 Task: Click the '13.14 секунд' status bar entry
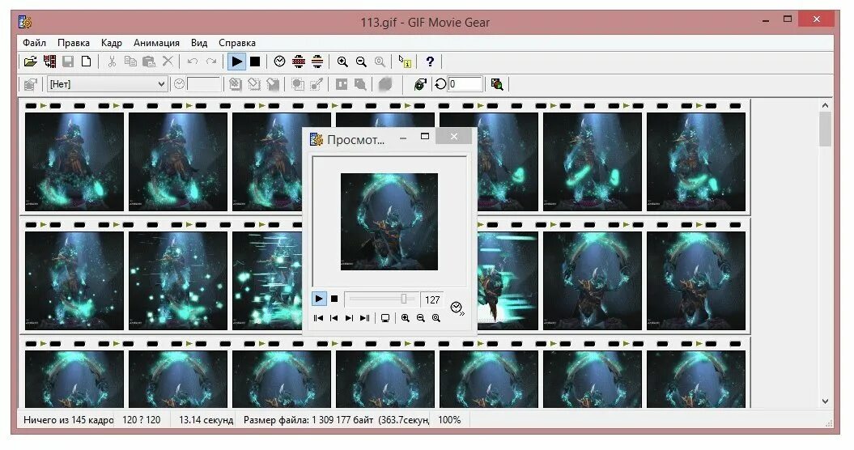pyautogui.click(x=206, y=420)
